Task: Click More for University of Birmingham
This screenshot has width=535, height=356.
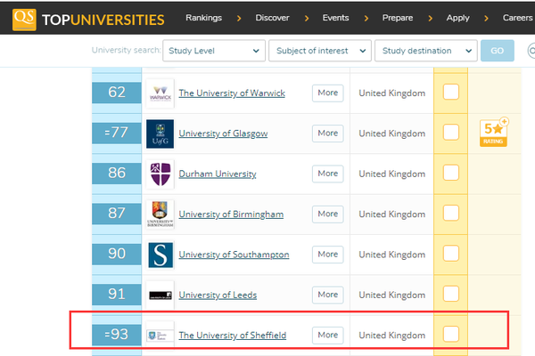Action: tap(327, 214)
